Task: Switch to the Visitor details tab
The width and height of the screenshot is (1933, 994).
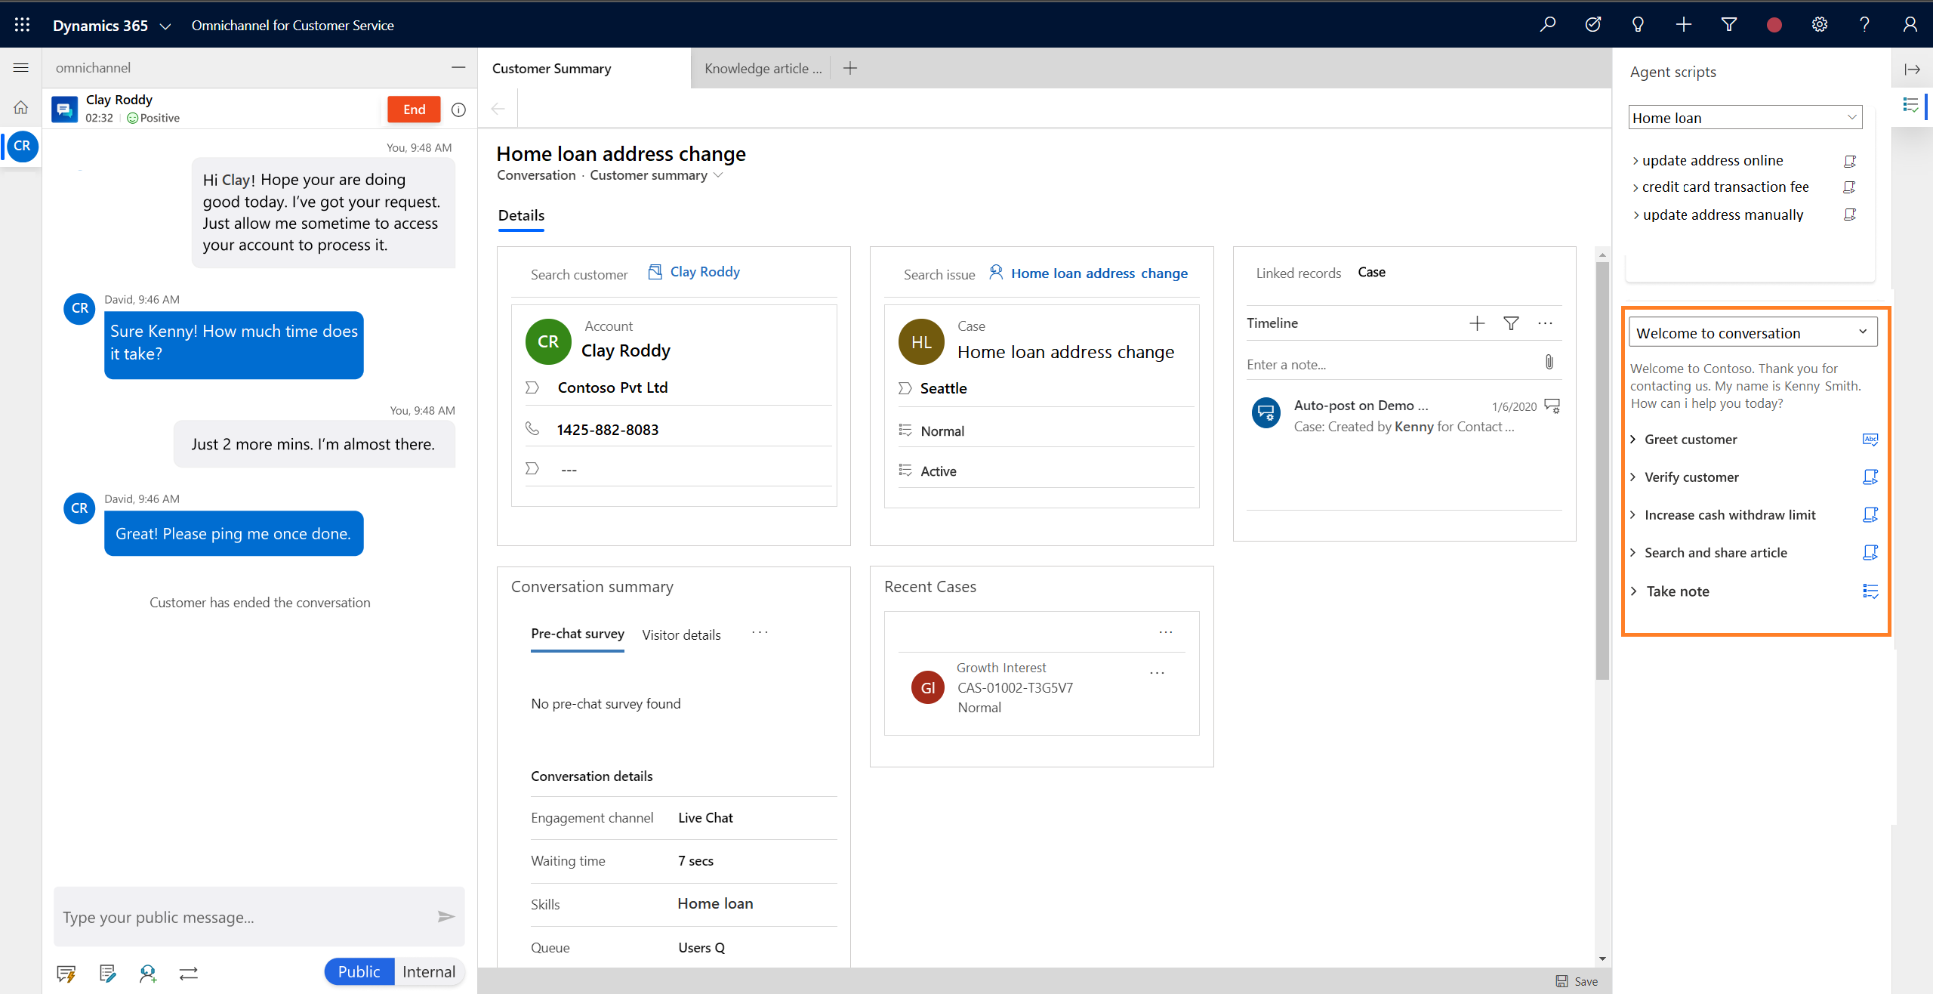Action: tap(682, 634)
